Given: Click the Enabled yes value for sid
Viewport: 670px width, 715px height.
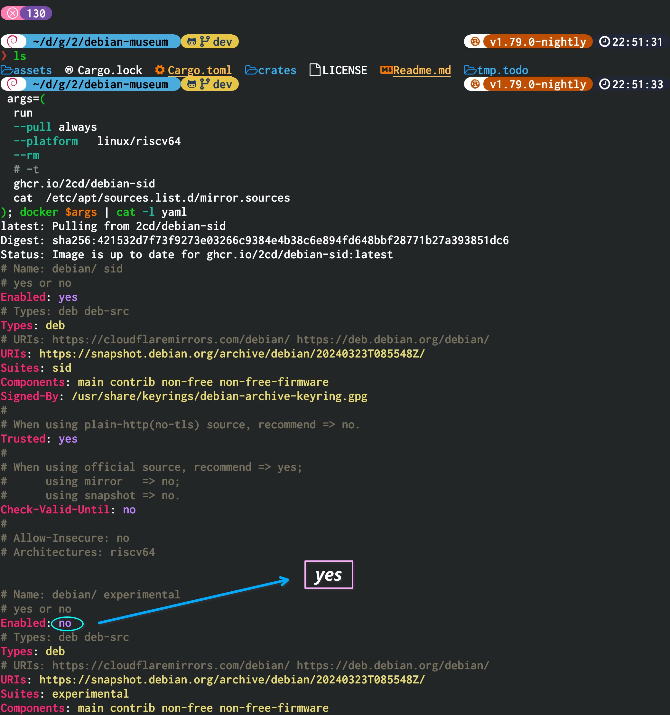Looking at the screenshot, I should 68,297.
